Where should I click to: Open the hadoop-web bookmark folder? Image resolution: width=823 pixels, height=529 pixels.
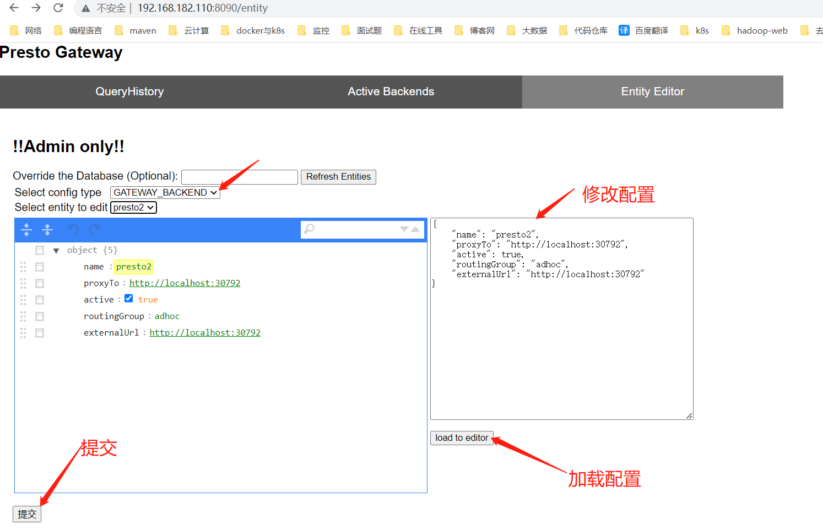pyautogui.click(x=755, y=30)
